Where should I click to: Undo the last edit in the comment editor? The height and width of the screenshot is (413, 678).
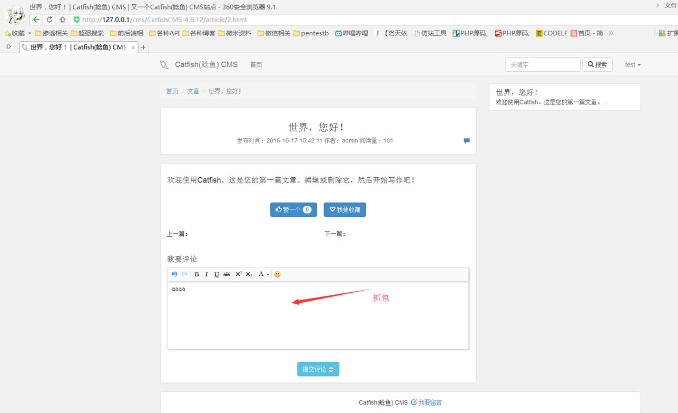tap(174, 274)
